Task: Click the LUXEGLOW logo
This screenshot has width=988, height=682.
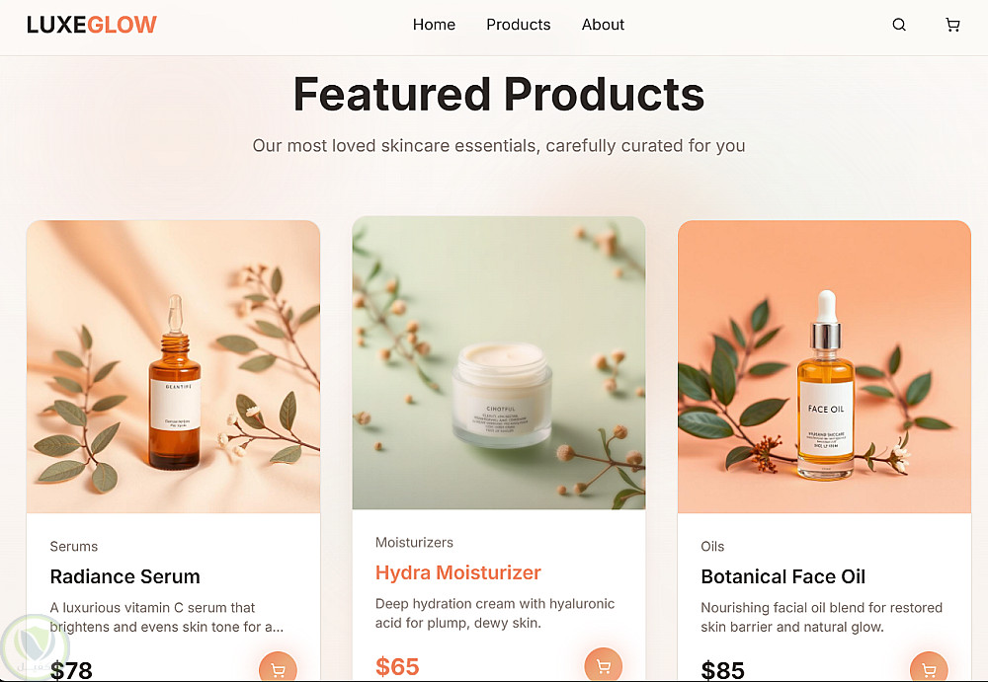Action: [92, 25]
